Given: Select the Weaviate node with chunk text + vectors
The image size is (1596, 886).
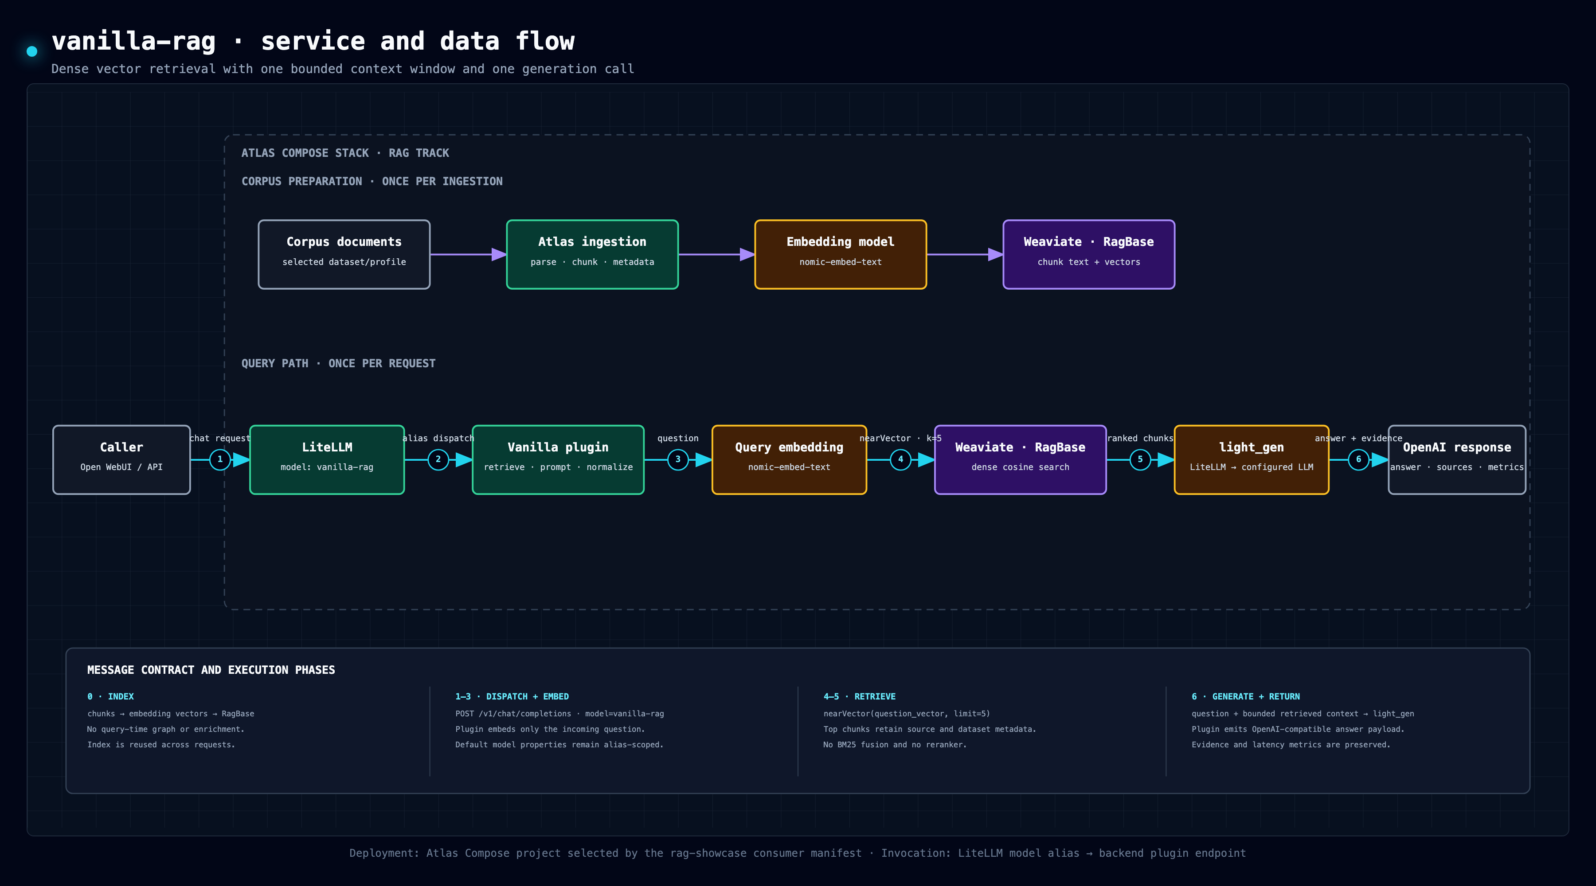Looking at the screenshot, I should pyautogui.click(x=1088, y=254).
